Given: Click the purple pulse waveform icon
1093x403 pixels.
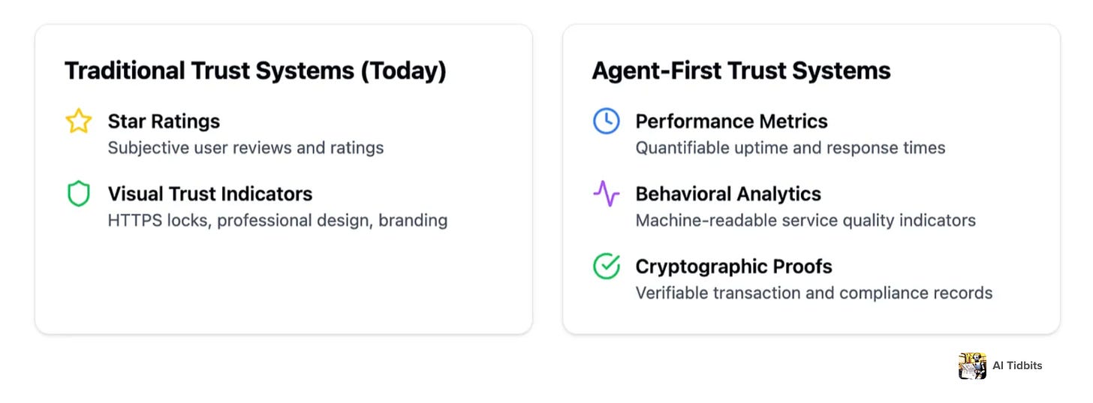Looking at the screenshot, I should [x=606, y=194].
